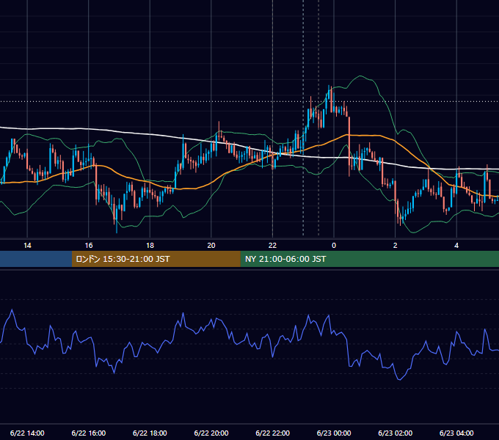
Task: Click the 6/22 16:00 date label
Action: pyautogui.click(x=89, y=433)
